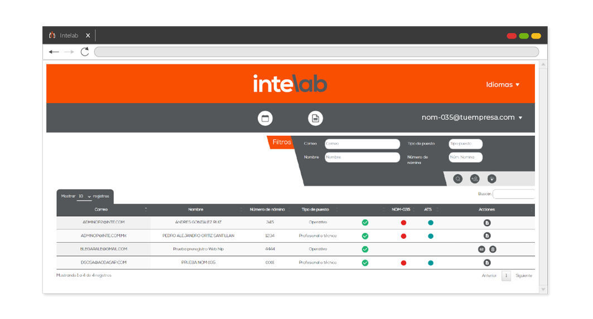This screenshot has height=319, width=593.
Task: Click the ADMINOP2@INTE.COM email cell
Action: point(104,222)
